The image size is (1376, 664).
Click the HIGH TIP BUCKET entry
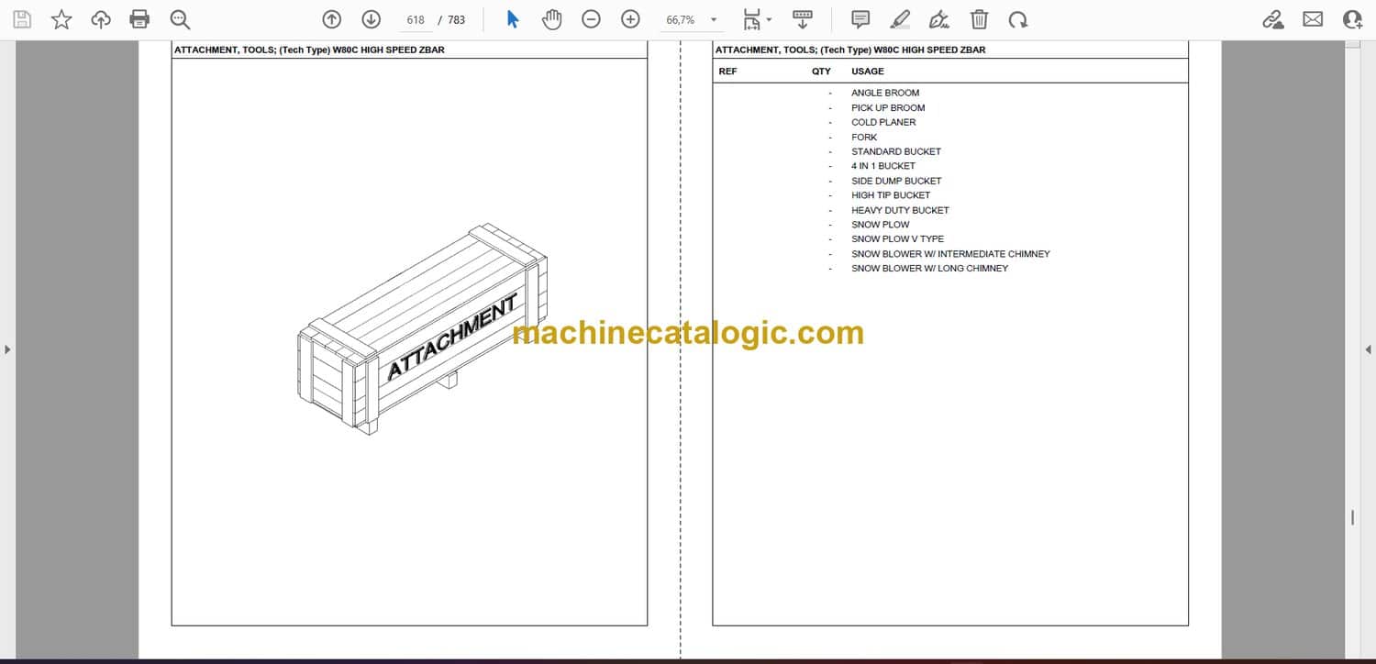891,195
